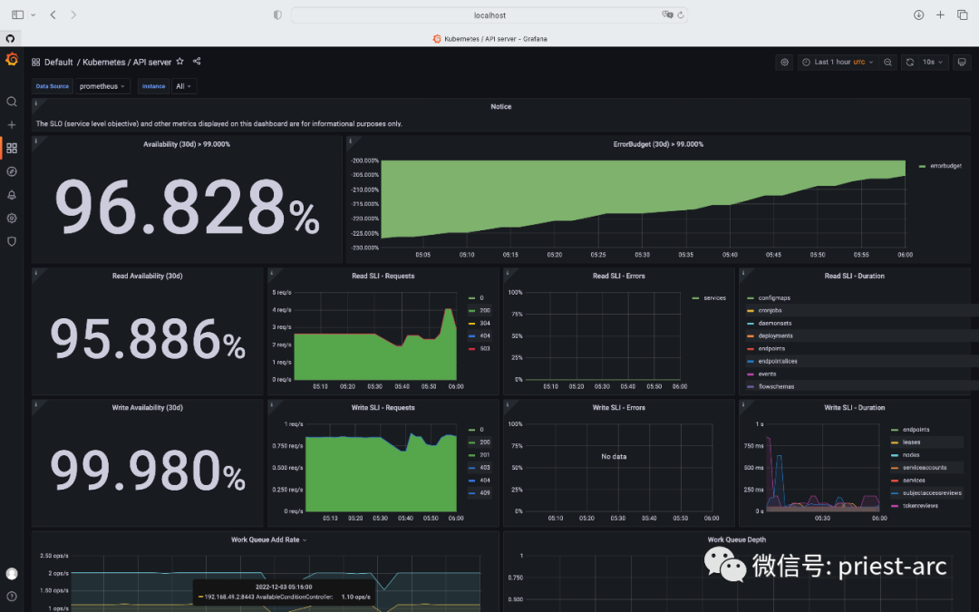The height and width of the screenshot is (612, 979).
Task: Open the Server Admin shield icon
Action: click(x=11, y=241)
